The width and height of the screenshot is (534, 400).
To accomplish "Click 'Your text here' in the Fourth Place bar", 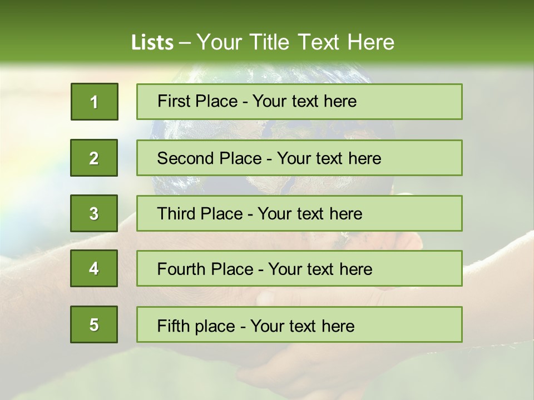I will (320, 269).
